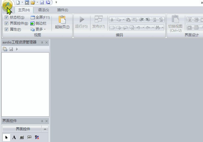
Task: Select the letter A static text control
Action: tap(14, 137)
